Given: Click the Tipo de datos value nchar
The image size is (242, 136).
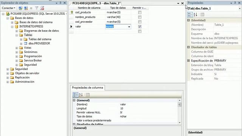Looking at the screenshot, I should tap(123, 116).
